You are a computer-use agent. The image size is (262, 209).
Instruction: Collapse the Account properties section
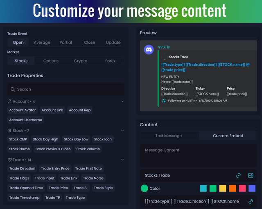click(x=122, y=101)
